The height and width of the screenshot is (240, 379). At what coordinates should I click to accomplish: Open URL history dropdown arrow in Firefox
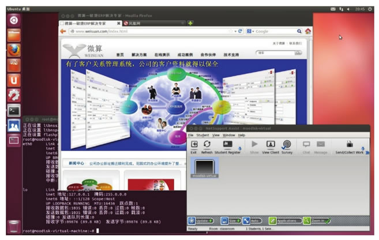235,31
